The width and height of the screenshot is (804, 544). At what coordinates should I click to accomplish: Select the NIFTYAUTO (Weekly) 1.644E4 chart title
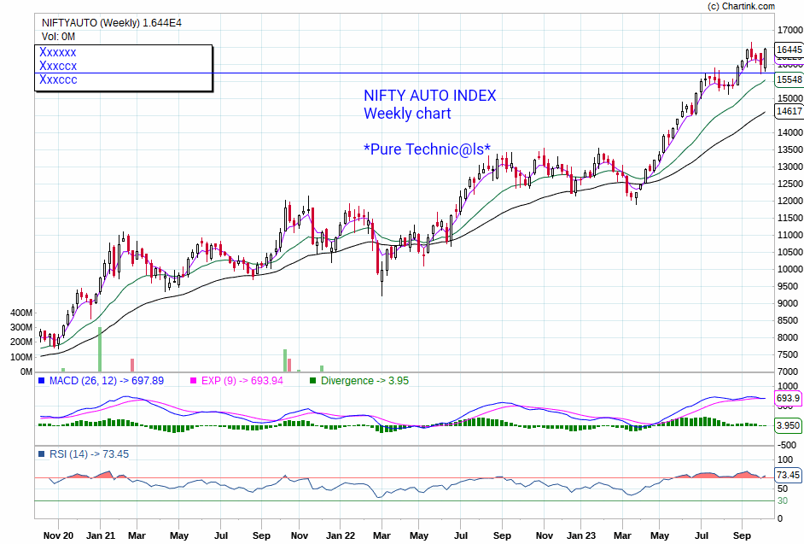click(111, 23)
